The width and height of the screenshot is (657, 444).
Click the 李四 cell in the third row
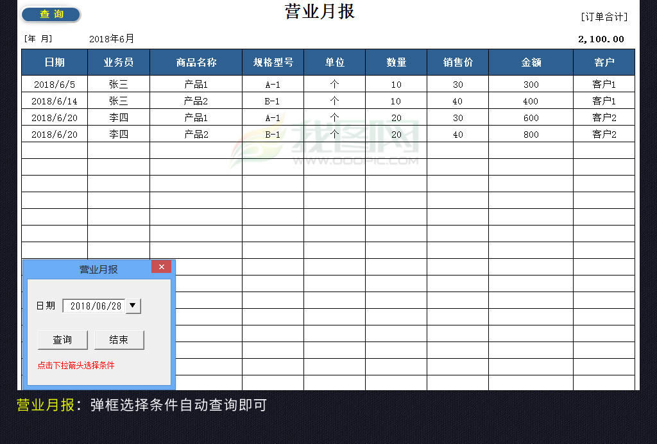[119, 118]
